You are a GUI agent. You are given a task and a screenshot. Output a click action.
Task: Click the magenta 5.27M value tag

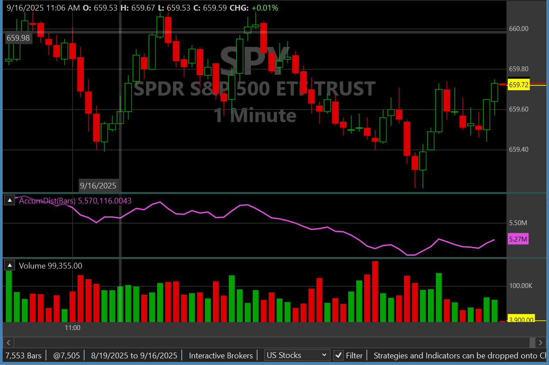[518, 239]
